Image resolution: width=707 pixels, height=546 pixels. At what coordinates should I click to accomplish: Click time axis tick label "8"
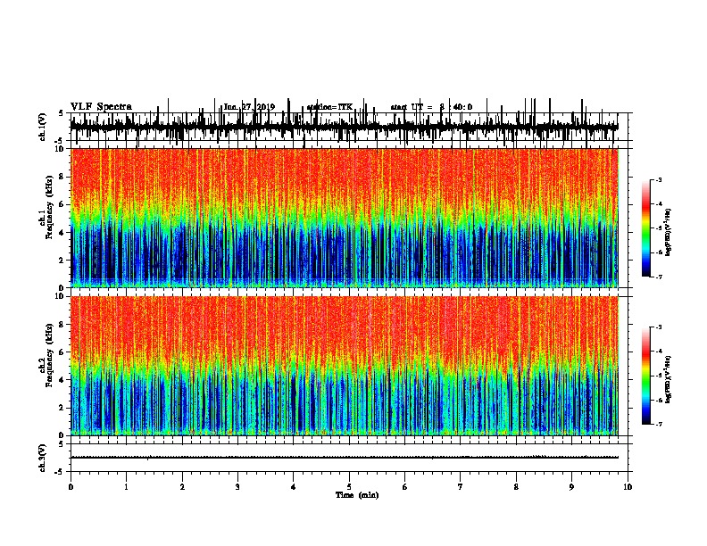point(516,487)
